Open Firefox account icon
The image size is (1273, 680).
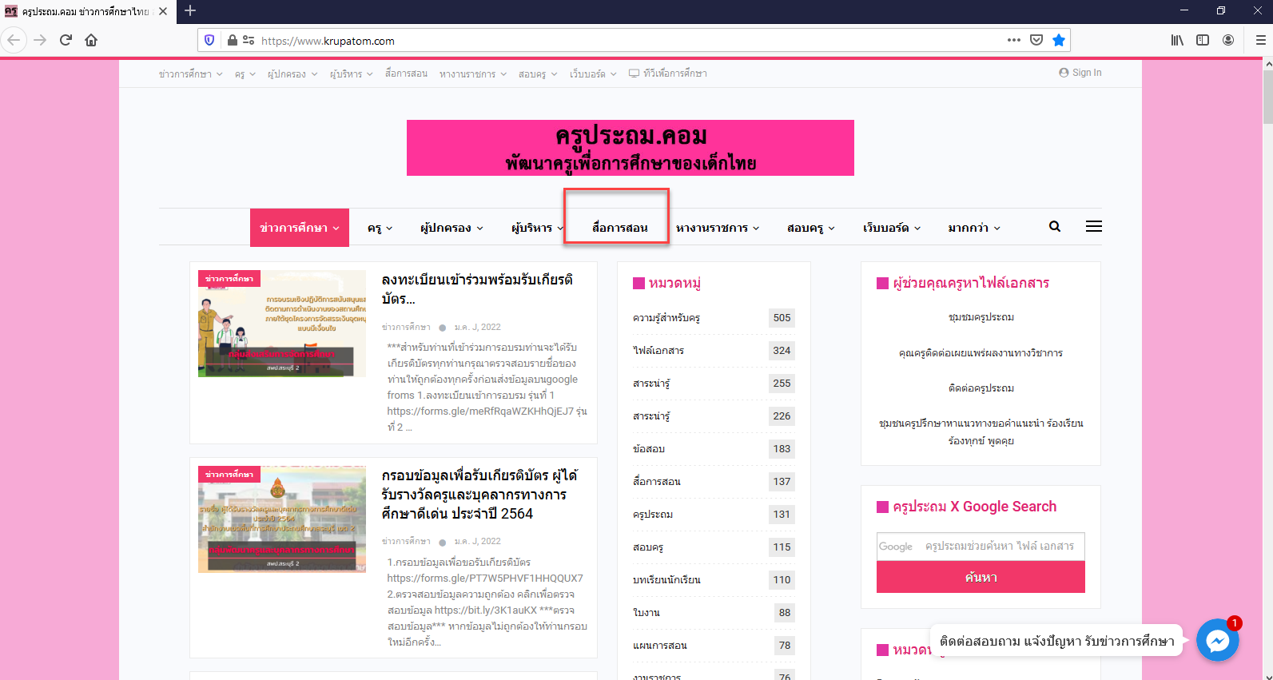point(1228,40)
